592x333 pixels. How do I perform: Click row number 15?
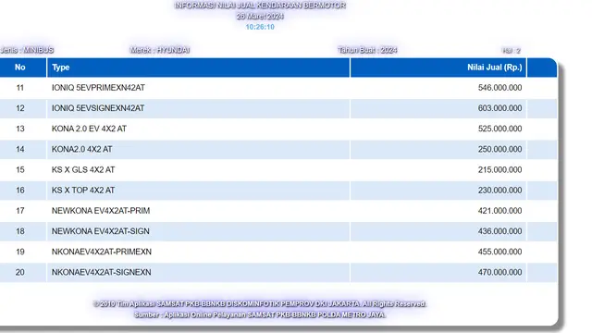point(20,170)
